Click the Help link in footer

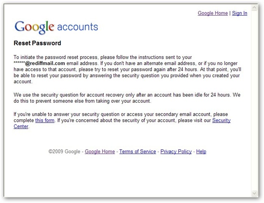[x=201, y=151]
